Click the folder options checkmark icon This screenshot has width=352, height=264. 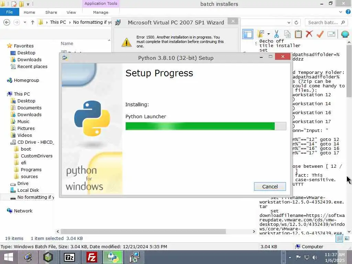(x=261, y=34)
